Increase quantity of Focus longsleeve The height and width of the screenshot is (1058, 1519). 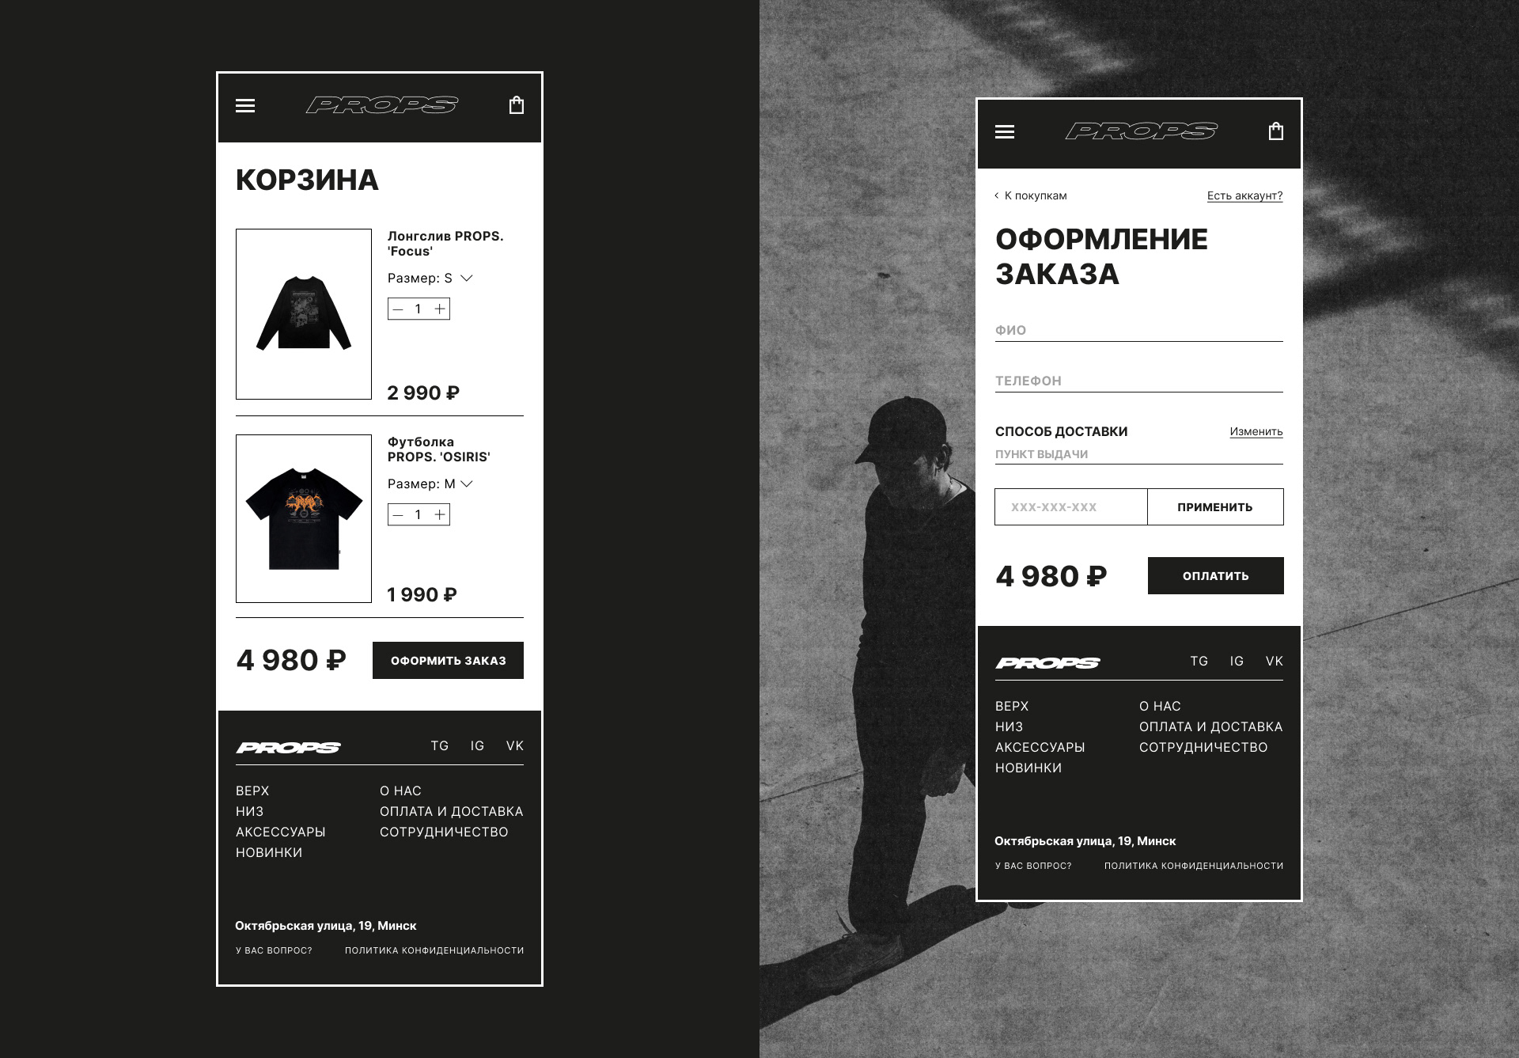[440, 309]
